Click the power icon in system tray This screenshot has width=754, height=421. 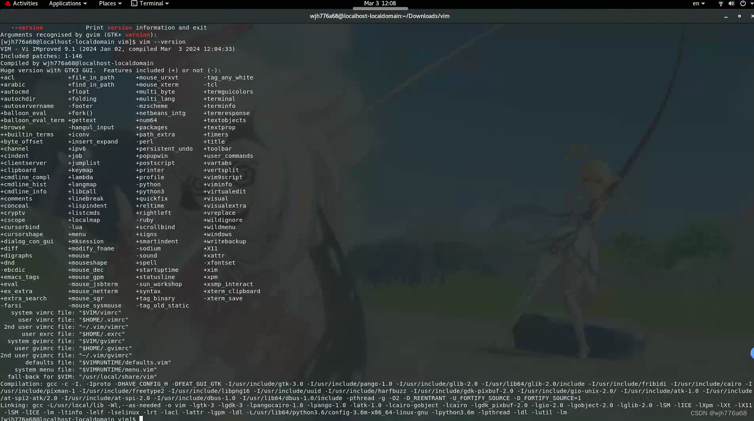tap(743, 3)
